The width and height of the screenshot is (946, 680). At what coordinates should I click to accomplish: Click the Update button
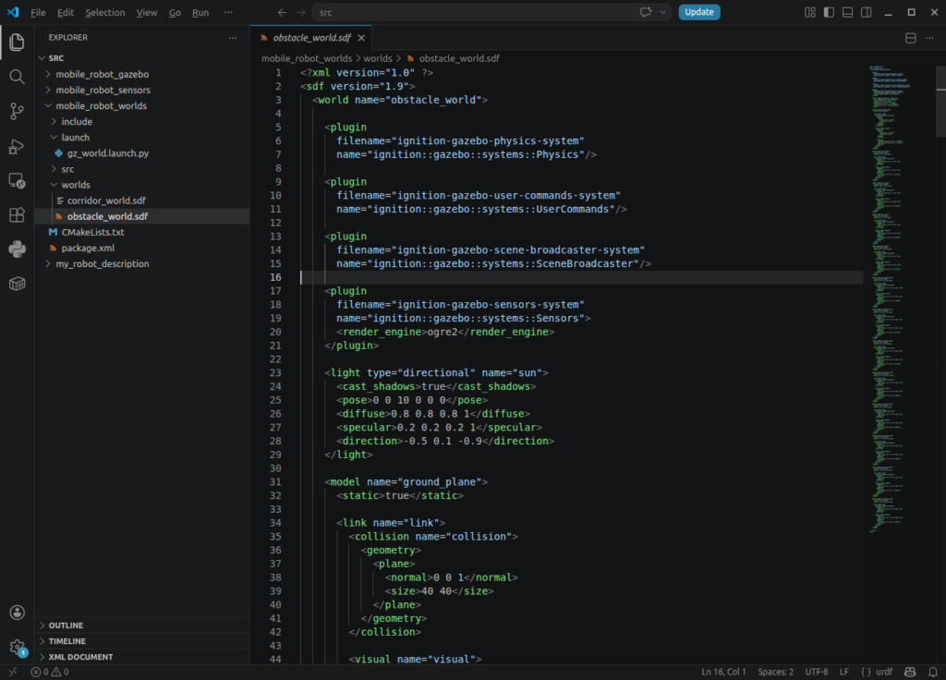[699, 12]
